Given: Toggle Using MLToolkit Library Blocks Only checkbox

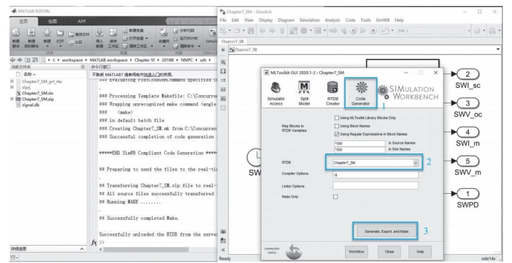Looking at the screenshot, I should (337, 118).
